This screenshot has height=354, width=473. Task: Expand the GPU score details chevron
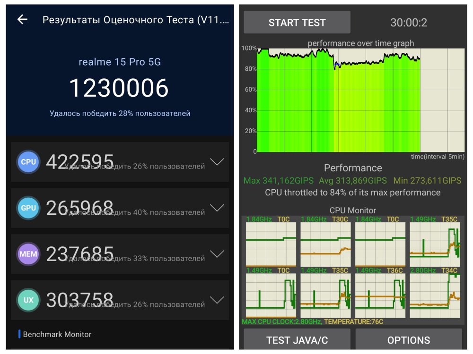click(217, 208)
